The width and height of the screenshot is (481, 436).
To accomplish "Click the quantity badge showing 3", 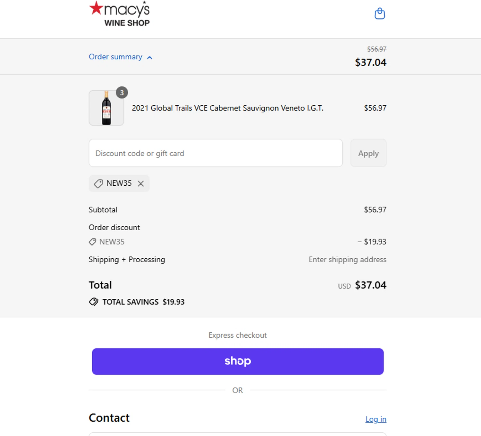I will 122,93.
